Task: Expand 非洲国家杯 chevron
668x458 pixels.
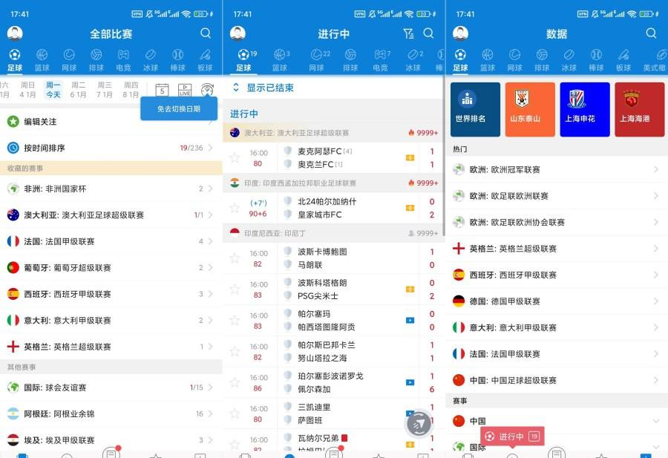Action: pyautogui.click(x=211, y=189)
